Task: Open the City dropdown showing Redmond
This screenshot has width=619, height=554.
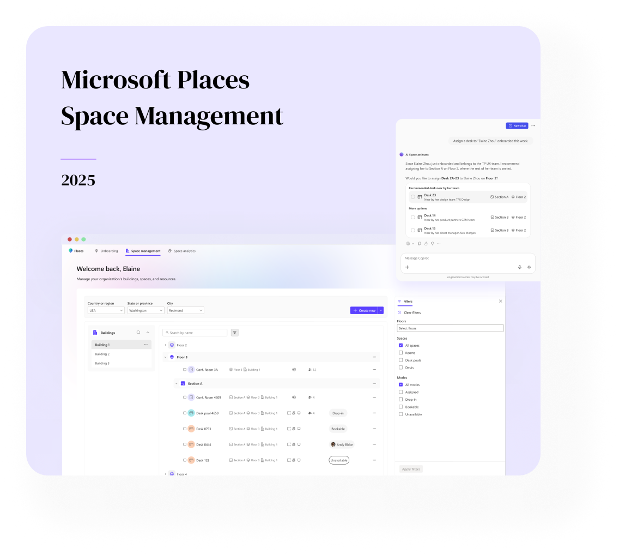Action: tap(186, 311)
